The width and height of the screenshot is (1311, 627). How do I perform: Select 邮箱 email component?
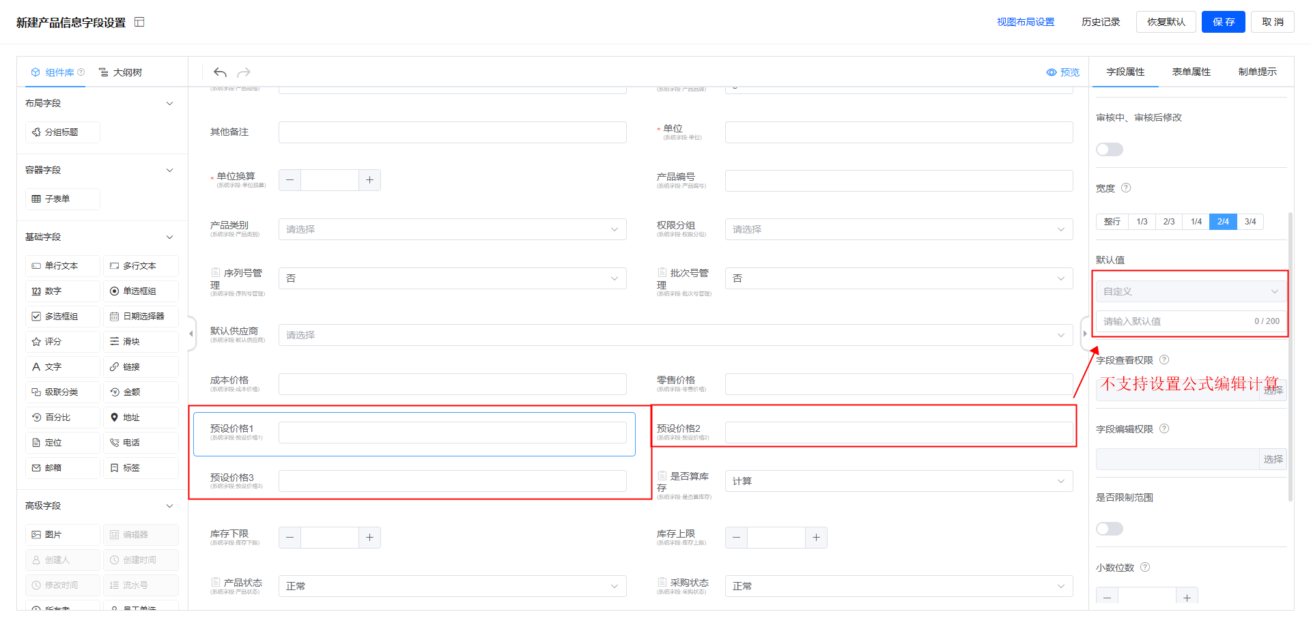click(x=63, y=468)
